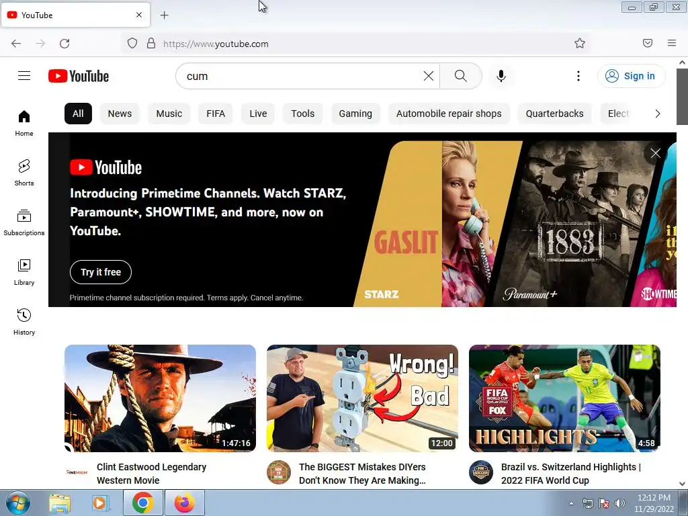Click the GASLIT STARZ promo image
Viewport: 688px width, 516px height.
439,224
